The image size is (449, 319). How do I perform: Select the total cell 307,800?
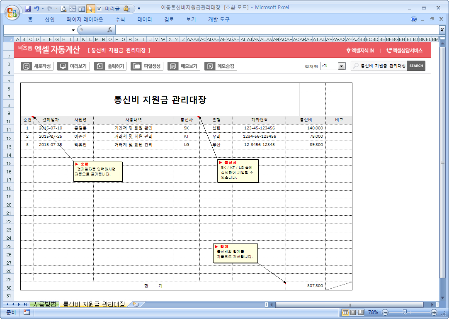coord(306,286)
